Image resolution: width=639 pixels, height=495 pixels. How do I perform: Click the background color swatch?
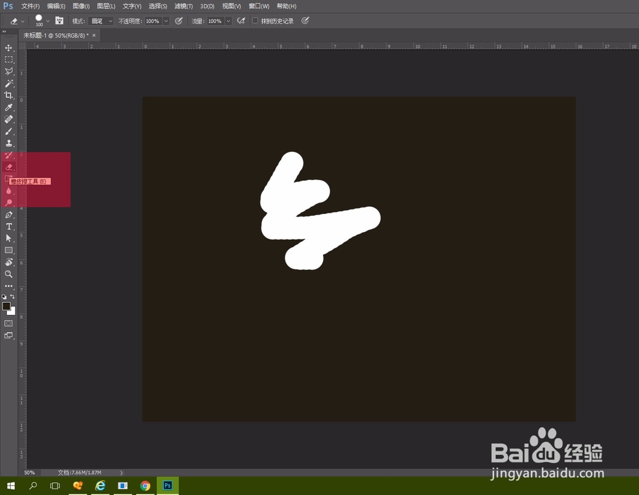tap(13, 312)
